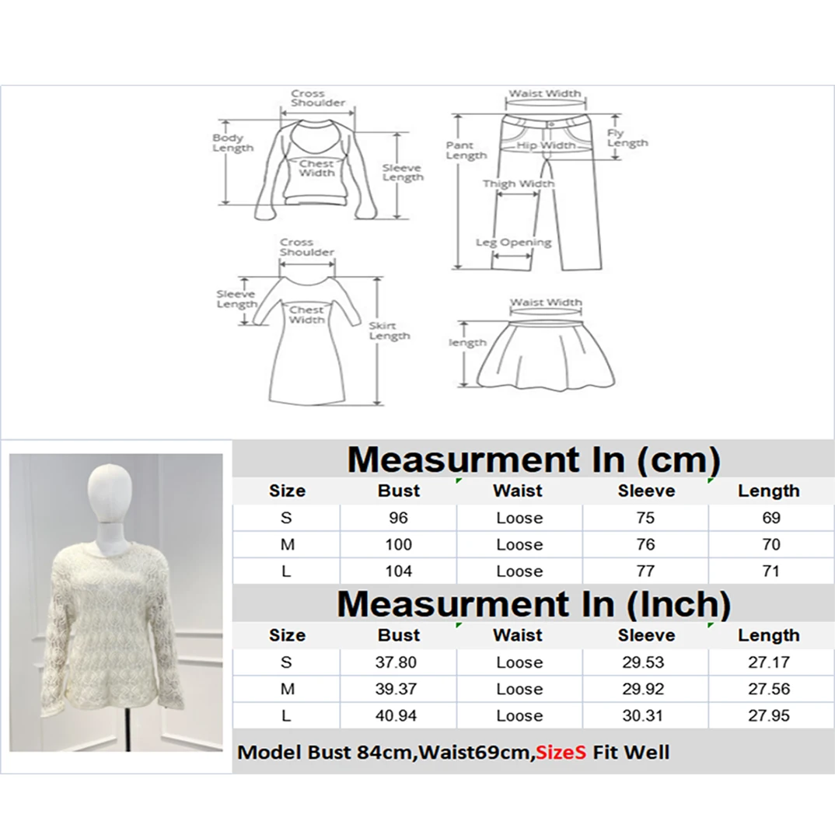
Task: Click 'Loose' in Inch table row M
Action: pyautogui.click(x=519, y=689)
